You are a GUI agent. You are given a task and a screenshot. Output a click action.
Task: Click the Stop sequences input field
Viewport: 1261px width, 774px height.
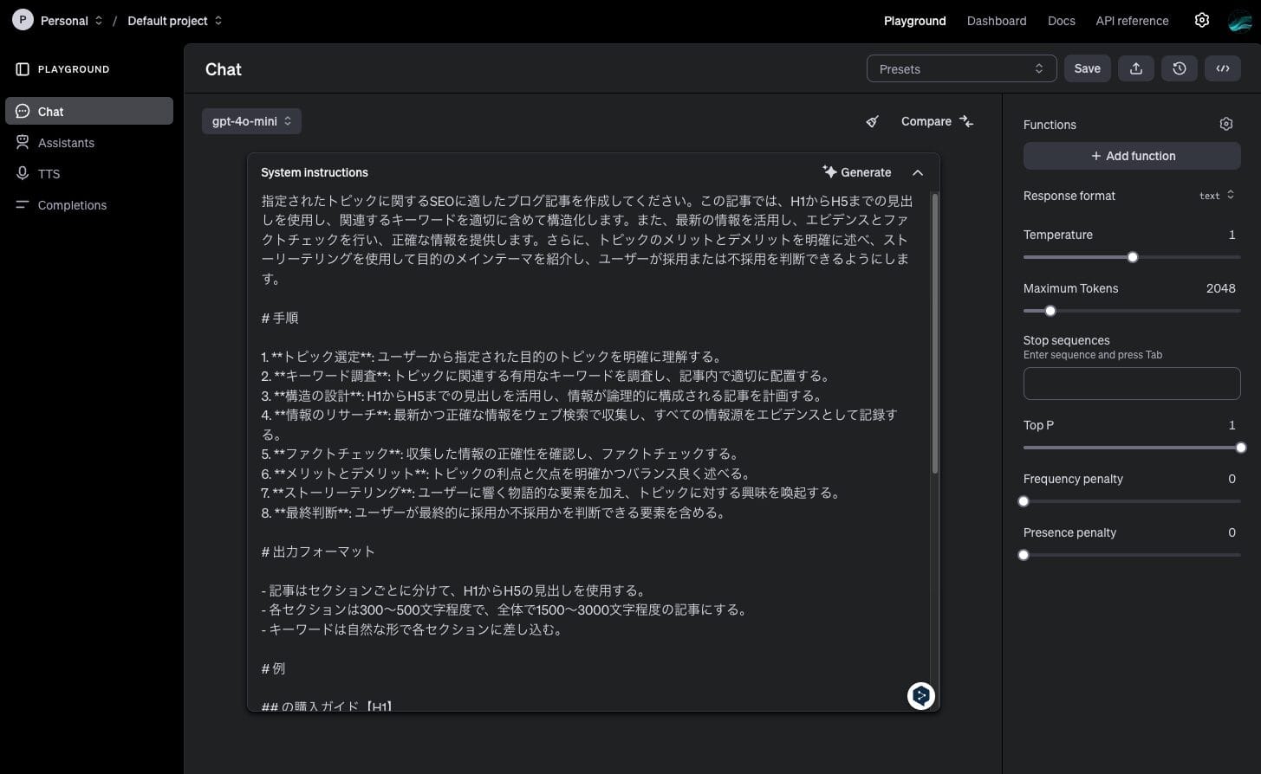1132,384
